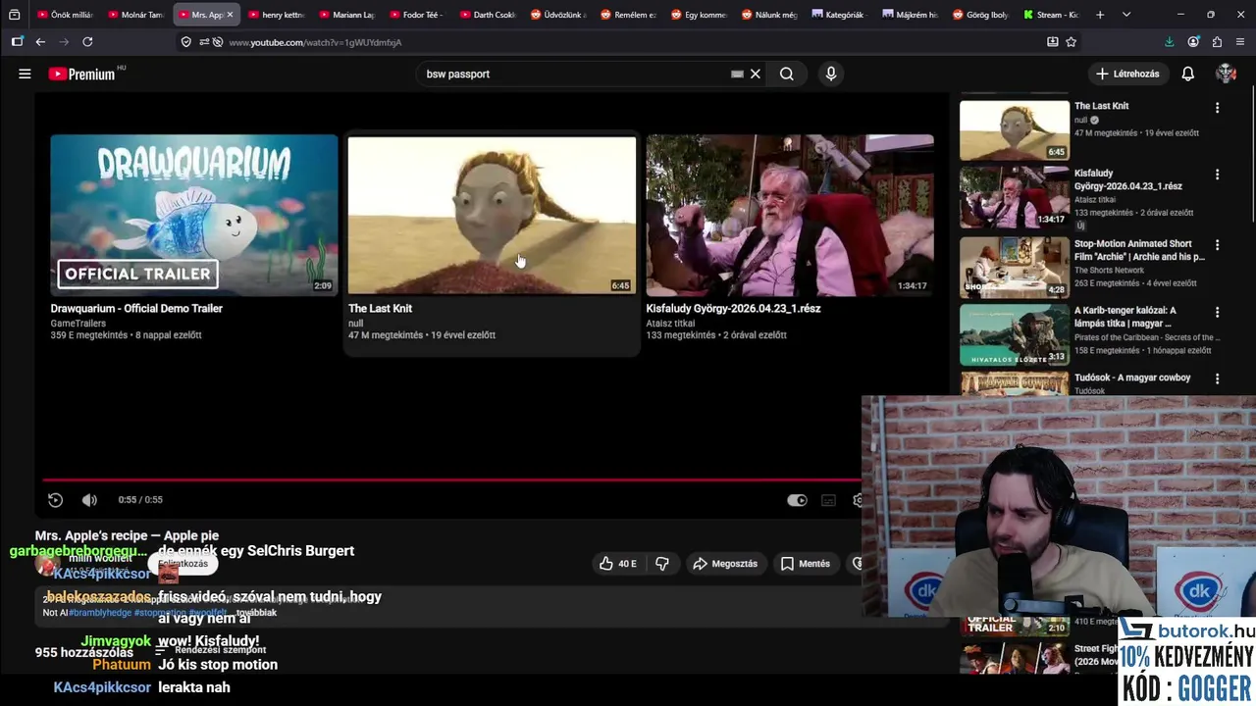Save the video with Mentés

coord(806,564)
